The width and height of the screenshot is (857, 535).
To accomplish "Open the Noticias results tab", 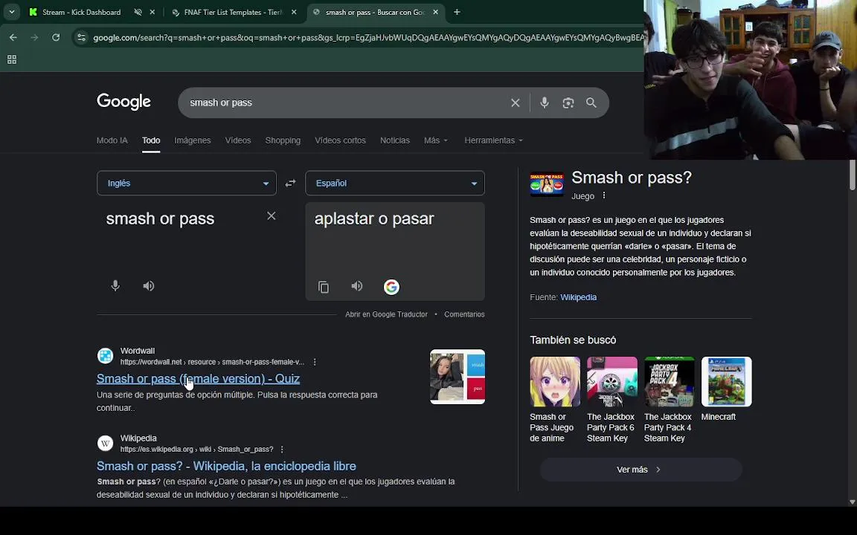I will point(394,140).
